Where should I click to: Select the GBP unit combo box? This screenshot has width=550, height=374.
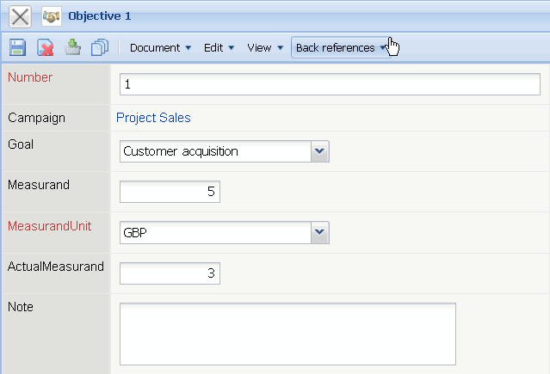point(215,232)
